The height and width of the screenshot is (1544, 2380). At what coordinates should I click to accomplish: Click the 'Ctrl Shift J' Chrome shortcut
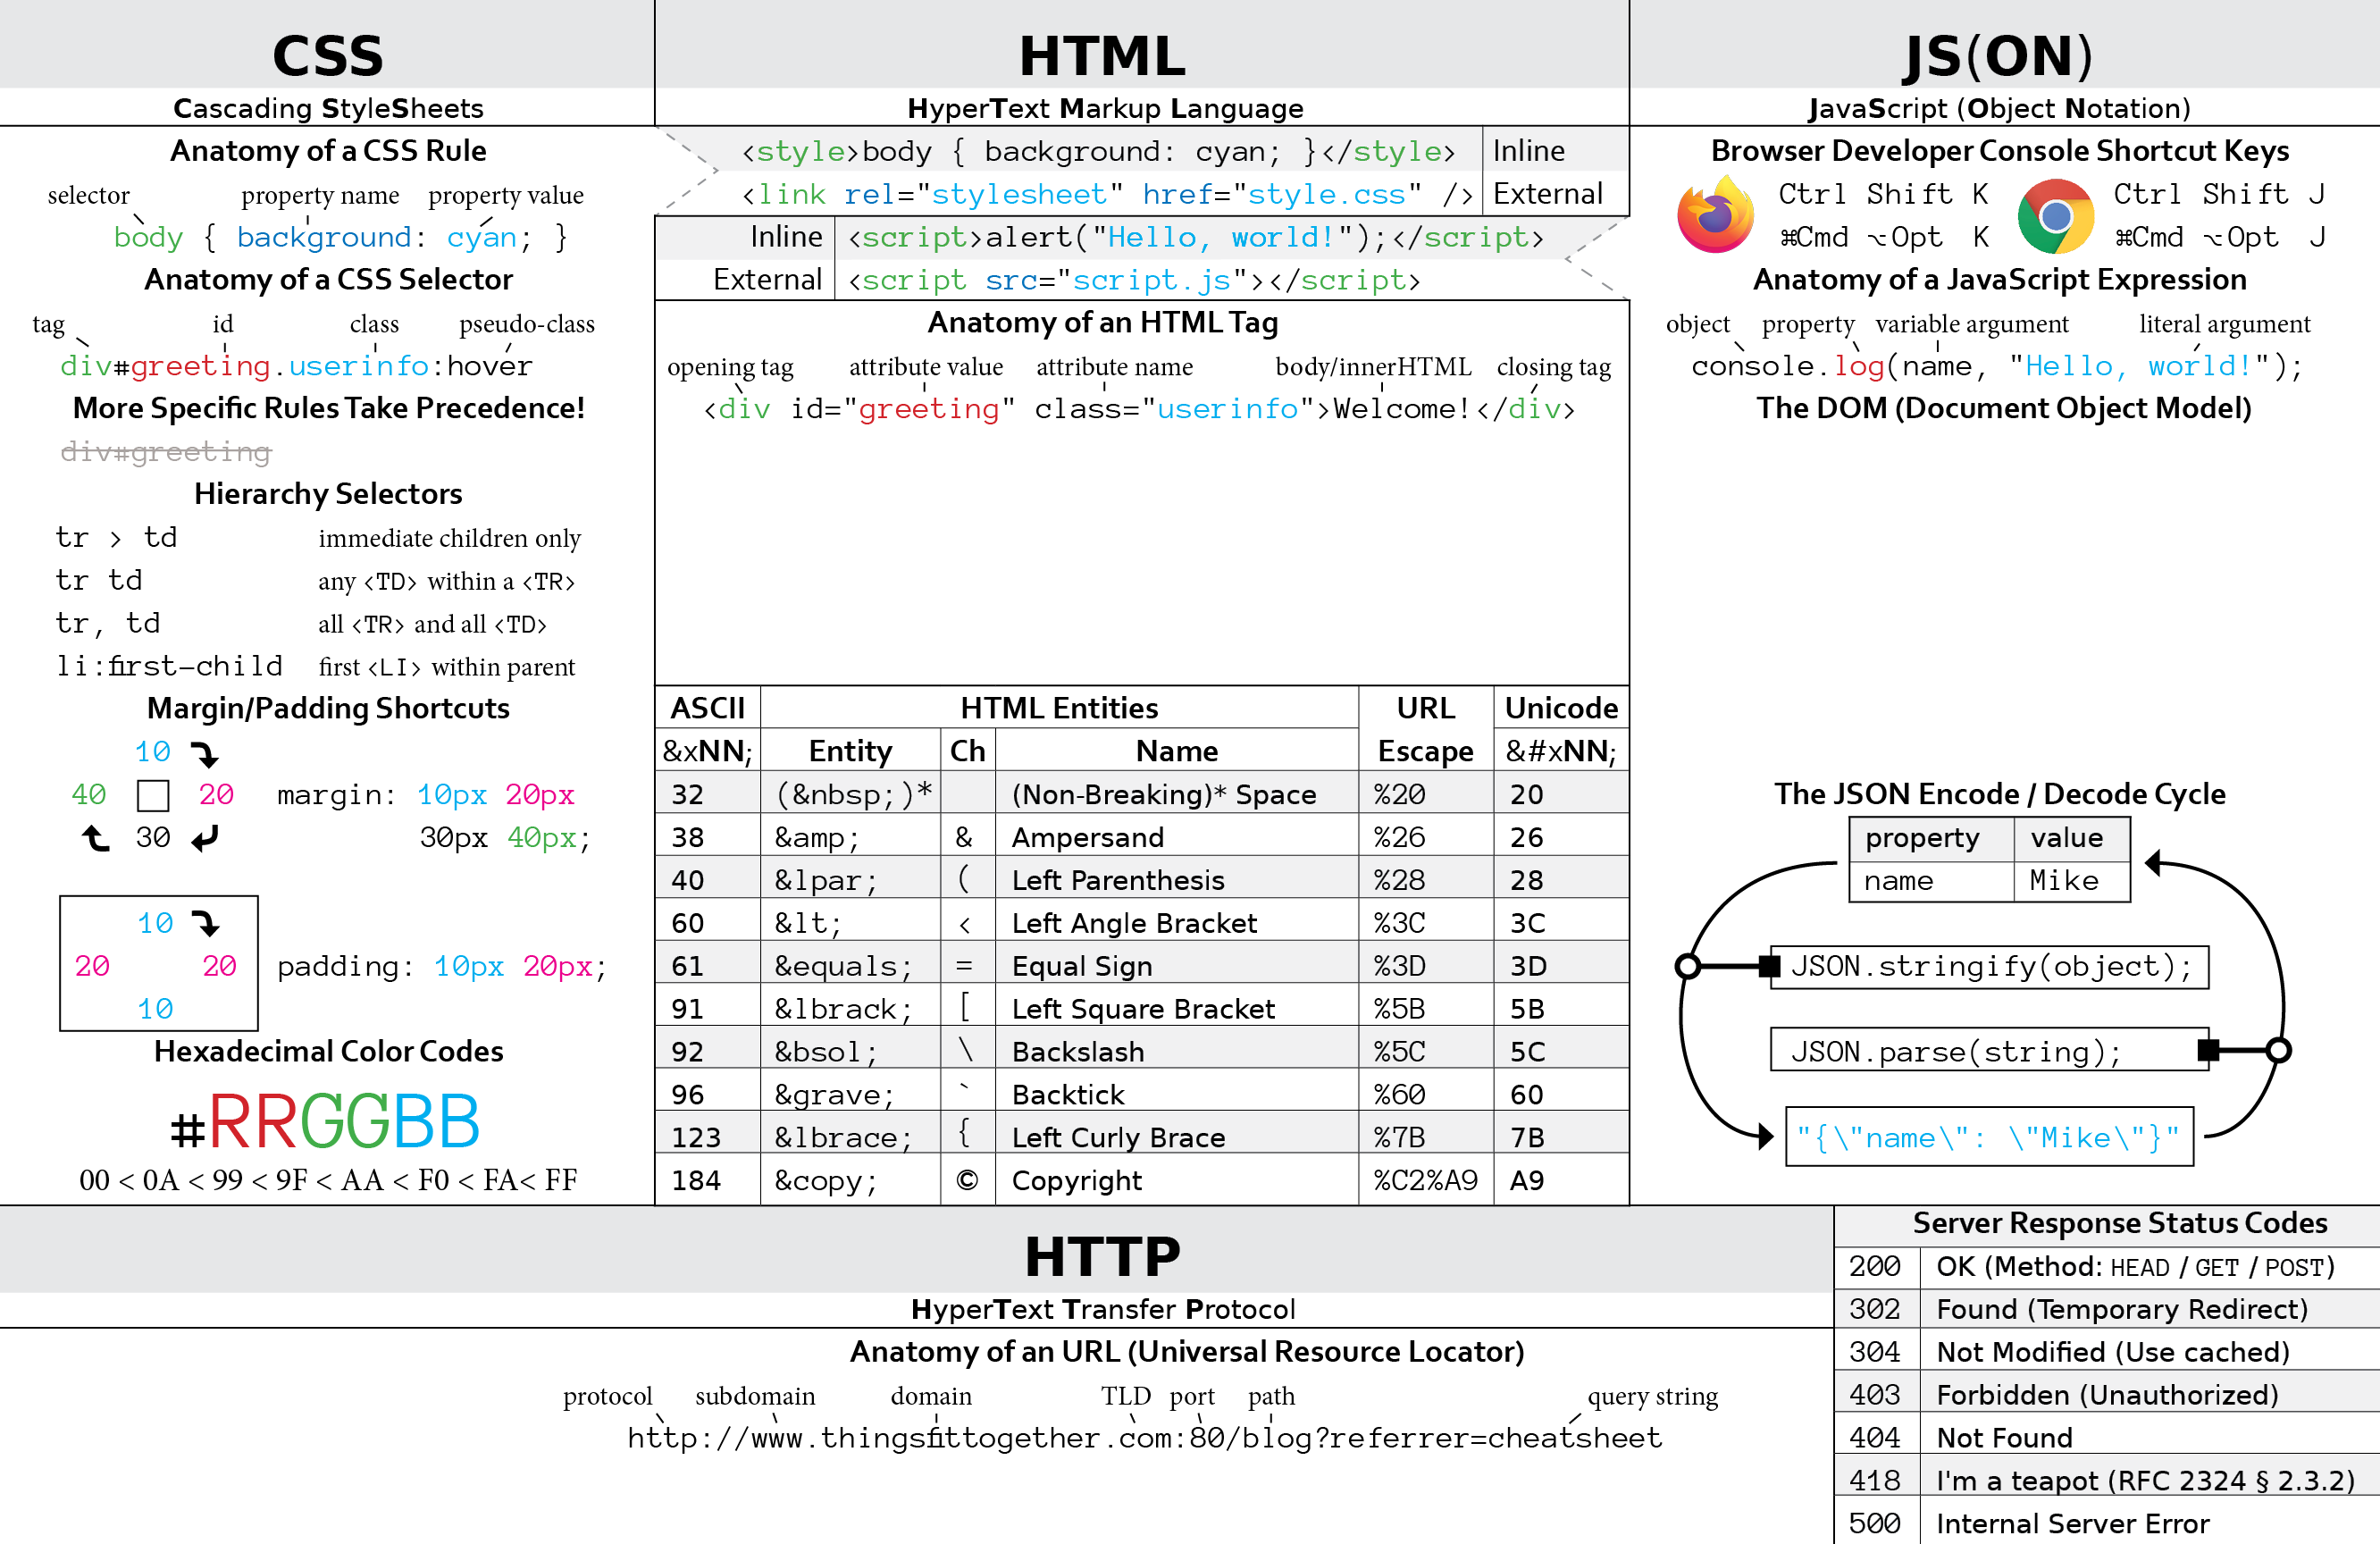pyautogui.click(x=2219, y=194)
